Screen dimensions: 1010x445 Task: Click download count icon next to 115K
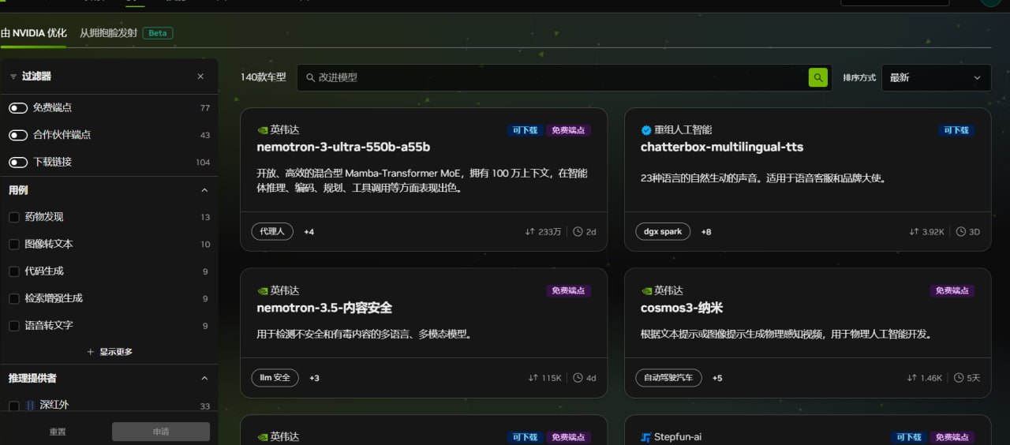[x=533, y=378]
